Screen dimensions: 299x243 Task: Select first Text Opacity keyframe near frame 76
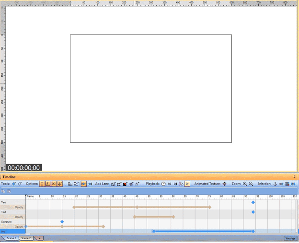(209, 207)
